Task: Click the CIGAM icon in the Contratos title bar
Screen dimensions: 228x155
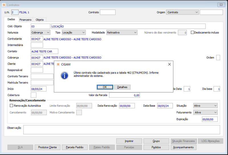Action: coord(4,5)
